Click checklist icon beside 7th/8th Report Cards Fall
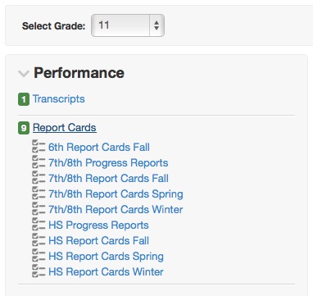The width and height of the screenshot is (313, 296). tap(39, 177)
